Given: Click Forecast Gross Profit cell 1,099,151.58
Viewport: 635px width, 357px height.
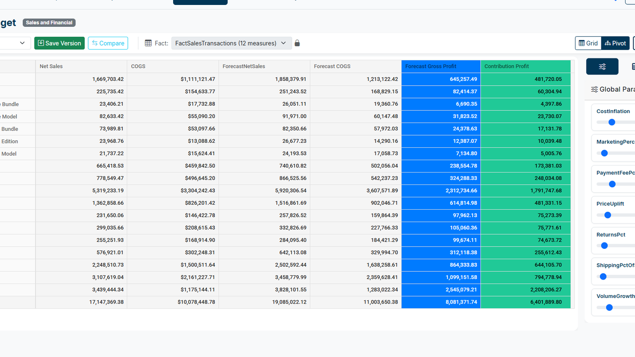Looking at the screenshot, I should click(x=441, y=278).
